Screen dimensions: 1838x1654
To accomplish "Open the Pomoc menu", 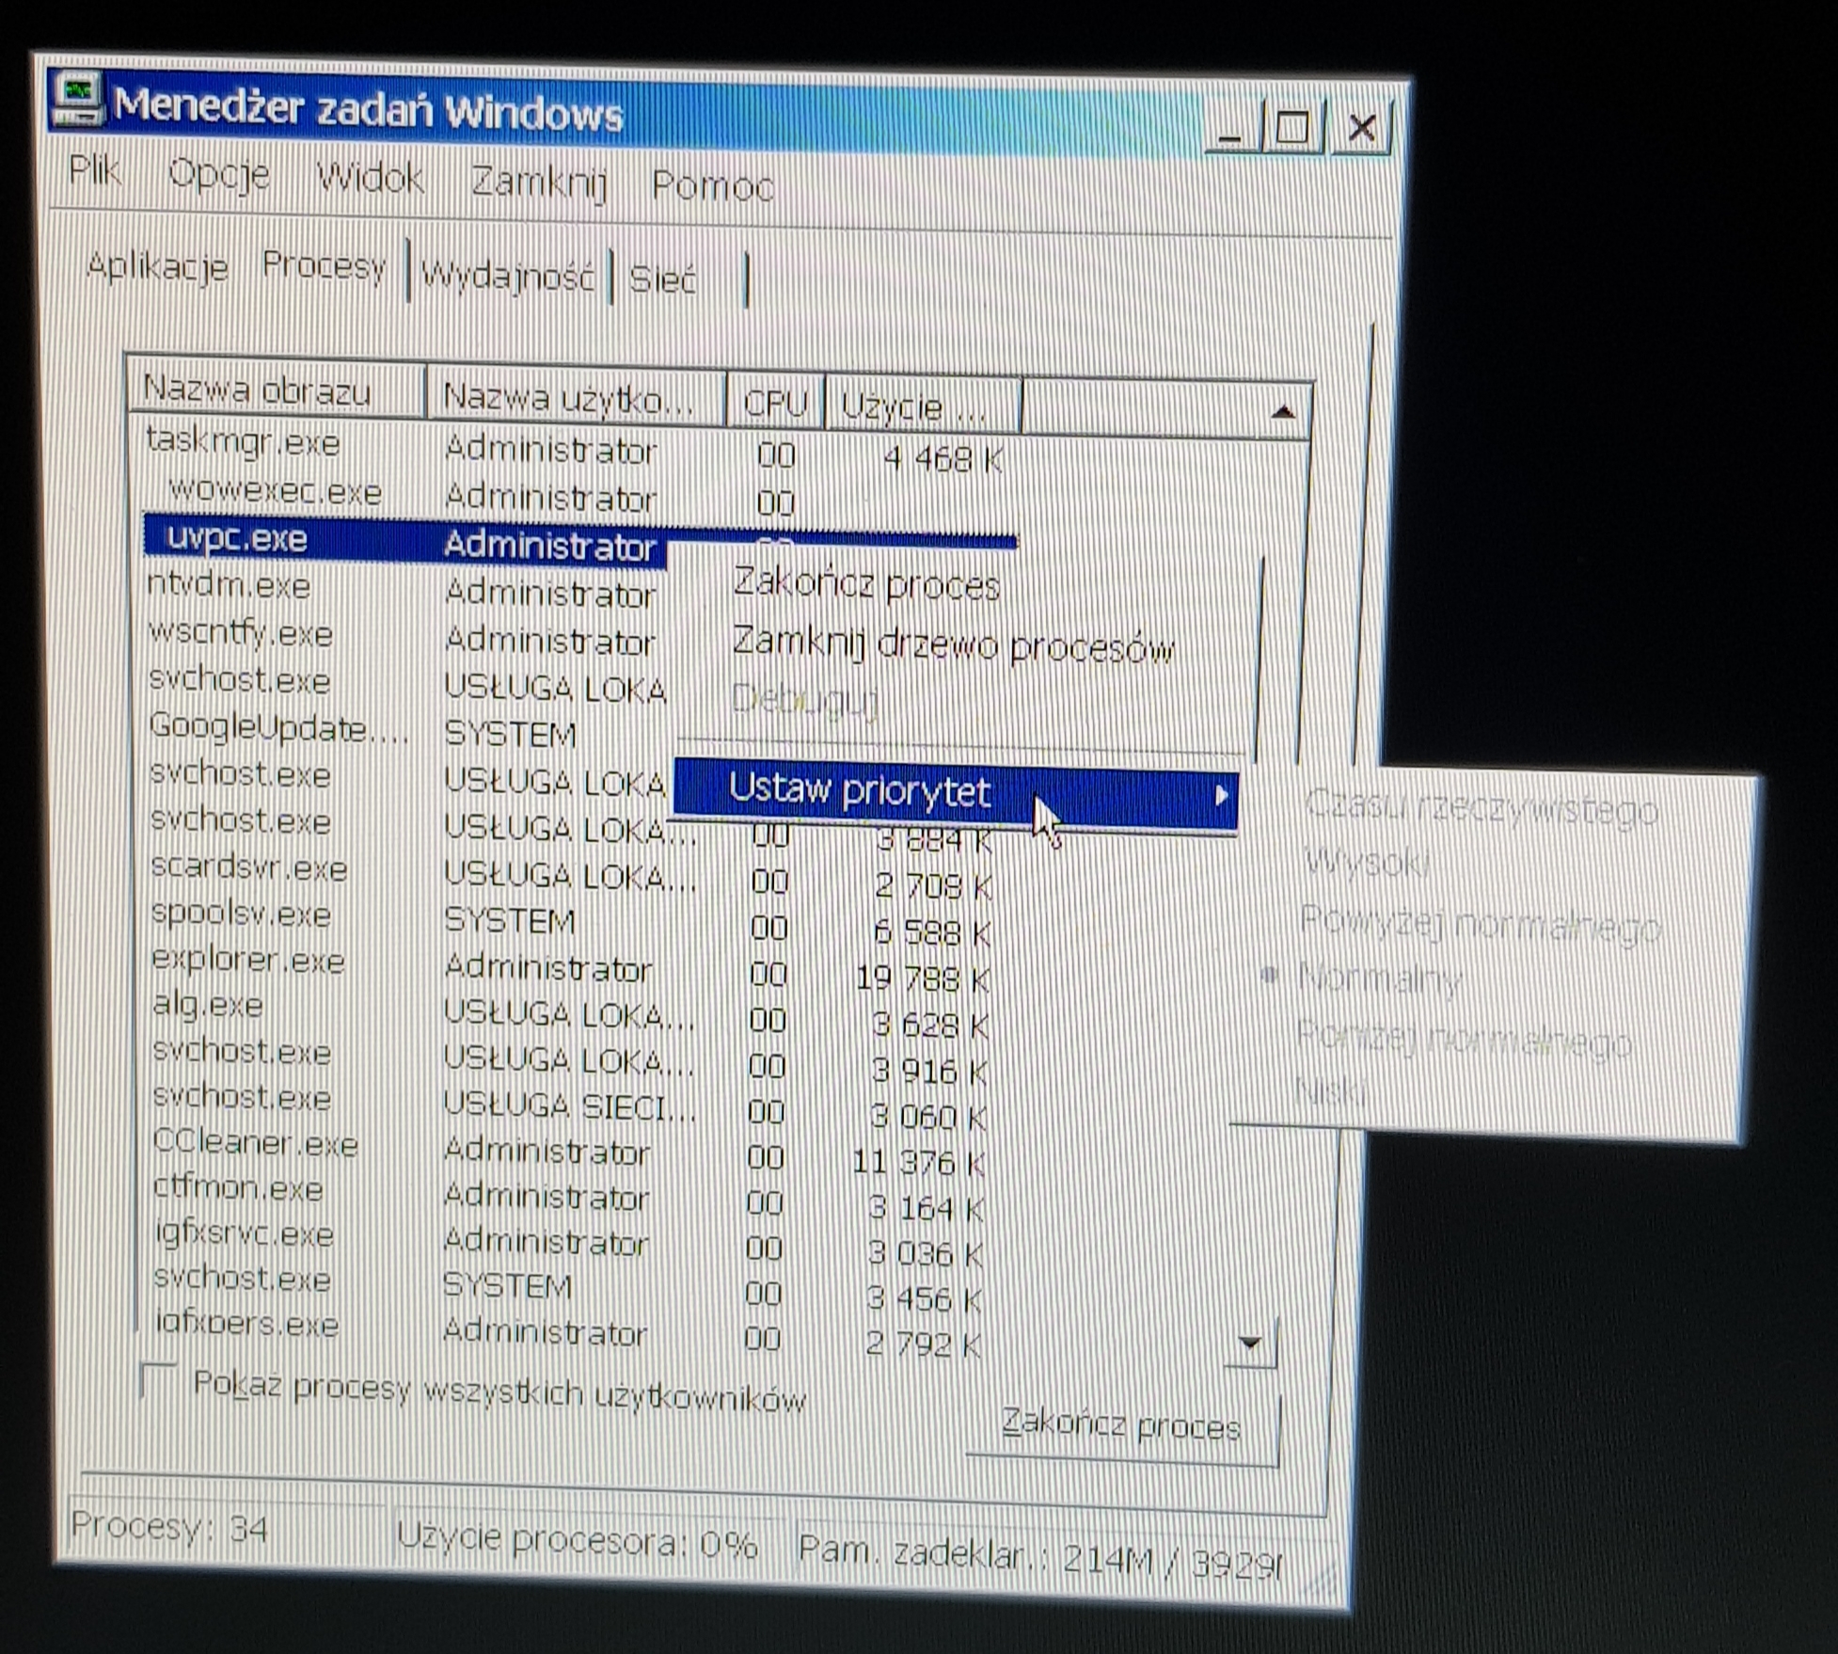I will [x=712, y=185].
